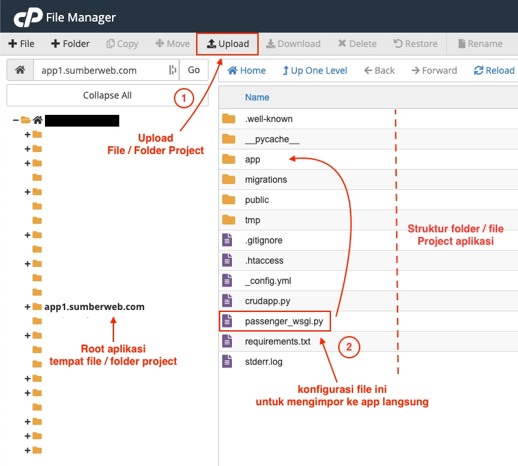Click the Forward navigation link

point(435,70)
